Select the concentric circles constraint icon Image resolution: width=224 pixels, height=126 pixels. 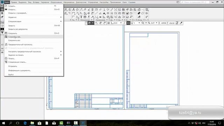pos(108,13)
